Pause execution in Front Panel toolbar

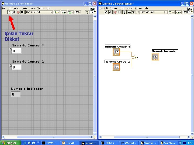tap(22, 12)
